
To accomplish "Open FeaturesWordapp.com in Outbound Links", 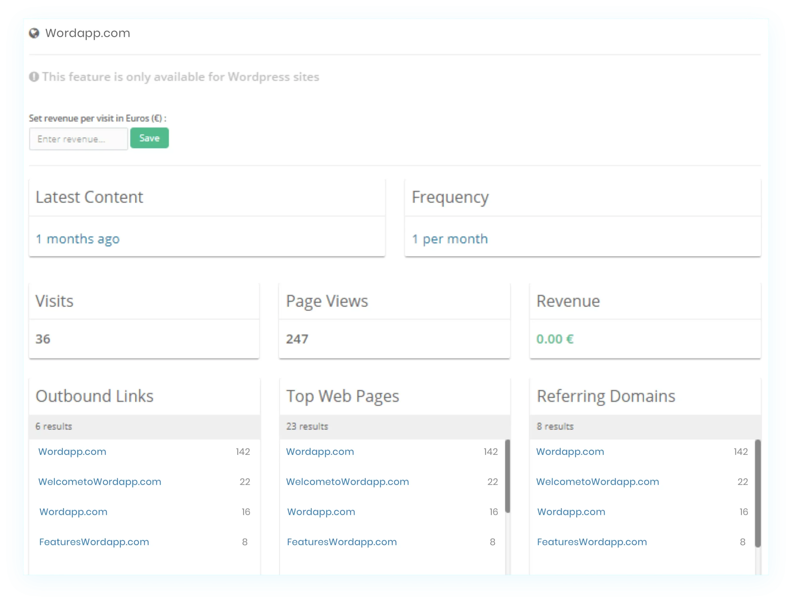I will click(94, 542).
